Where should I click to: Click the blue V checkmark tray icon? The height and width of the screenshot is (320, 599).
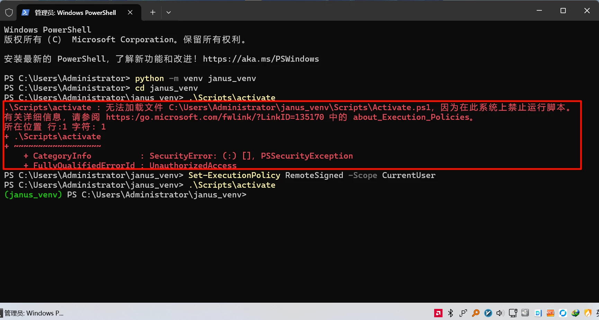[x=488, y=313]
